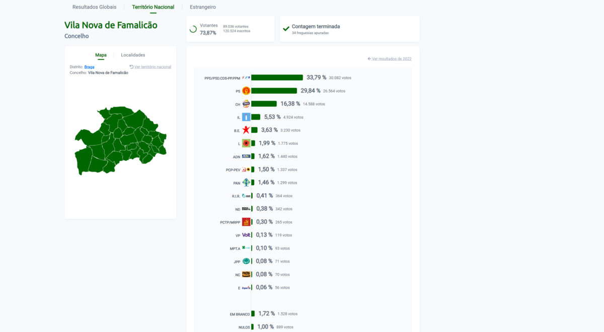Click the 'Concelho' subtitle under the heading
The height and width of the screenshot is (332, 604).
[77, 36]
